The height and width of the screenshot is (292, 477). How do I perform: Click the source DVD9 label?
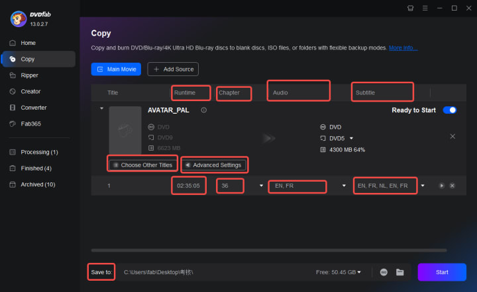pyautogui.click(x=165, y=137)
